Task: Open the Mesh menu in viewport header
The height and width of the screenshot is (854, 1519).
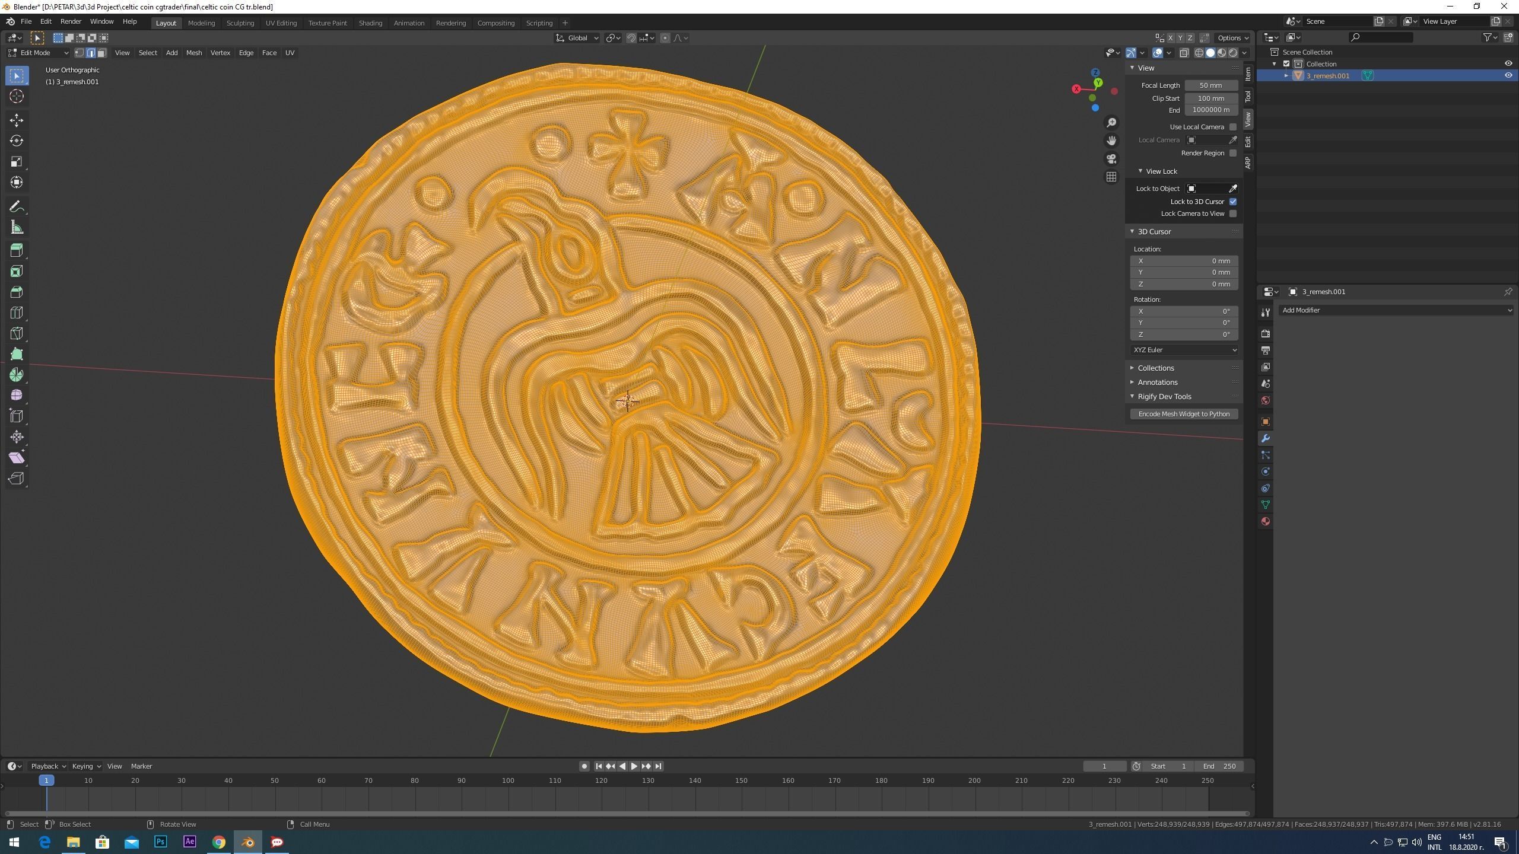Action: coord(194,53)
